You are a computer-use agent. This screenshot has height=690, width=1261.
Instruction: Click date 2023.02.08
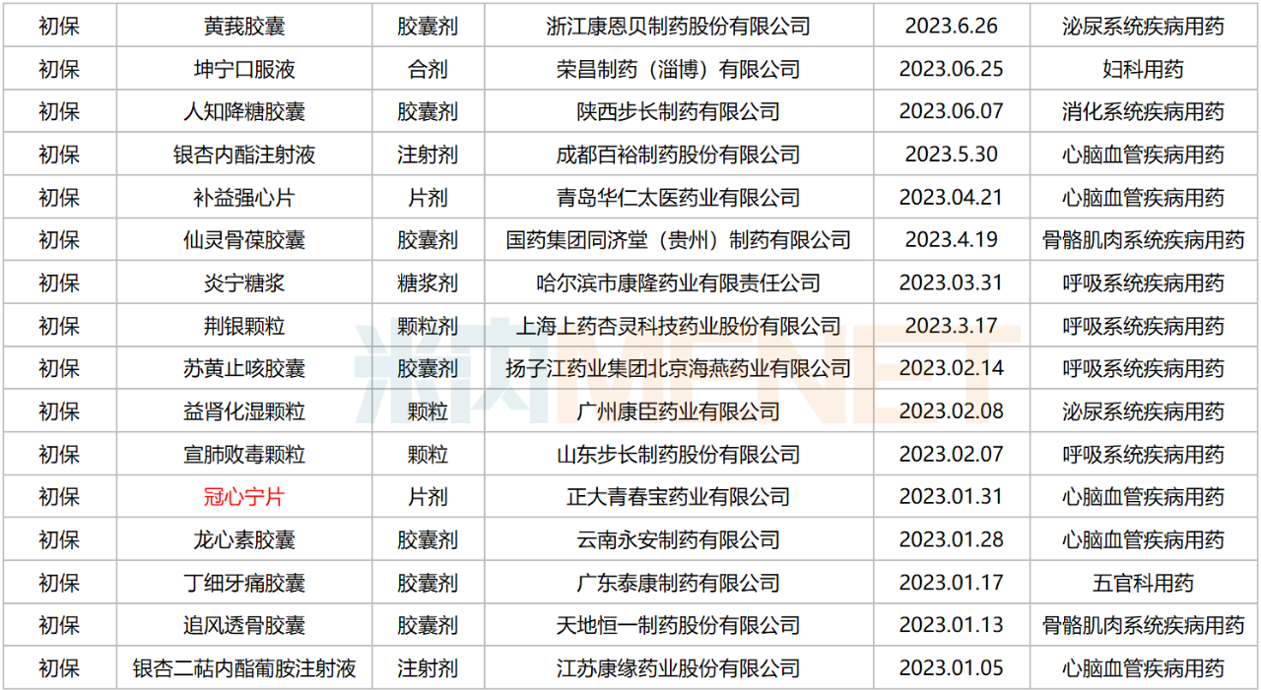pos(952,411)
